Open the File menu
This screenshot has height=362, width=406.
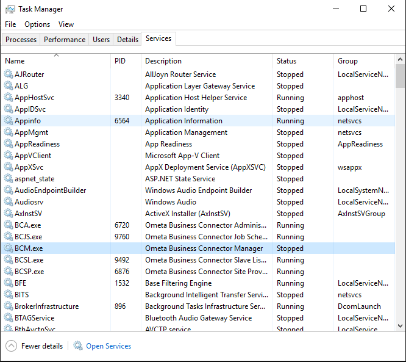click(10, 24)
